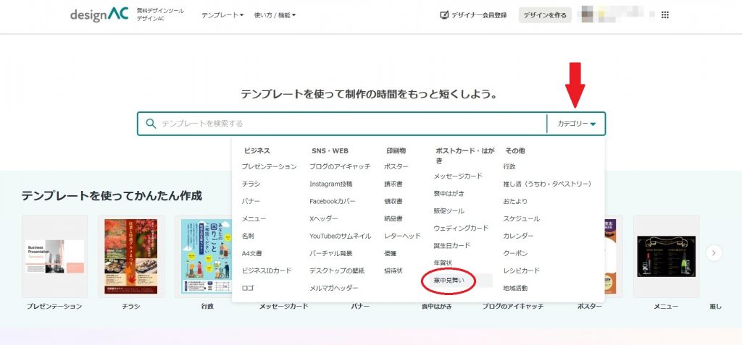Select クーポン category

click(x=515, y=253)
